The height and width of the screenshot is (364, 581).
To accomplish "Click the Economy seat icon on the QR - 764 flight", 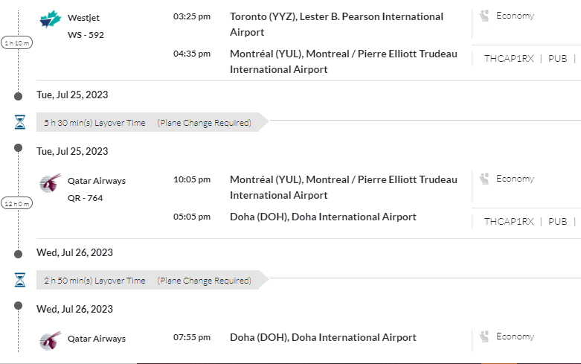I will [x=484, y=179].
